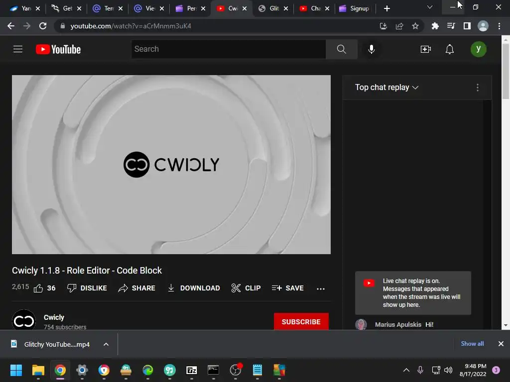Image resolution: width=510 pixels, height=382 pixels.
Task: Go to the YouTube home logo
Action: tap(58, 49)
